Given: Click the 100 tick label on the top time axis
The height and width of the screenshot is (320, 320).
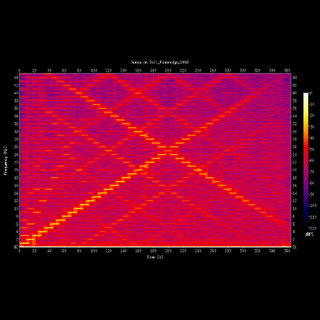Looking at the screenshot, I should pos(94,70).
